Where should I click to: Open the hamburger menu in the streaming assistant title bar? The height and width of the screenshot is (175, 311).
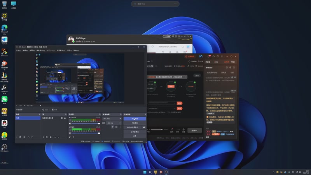pyautogui.click(x=222, y=56)
